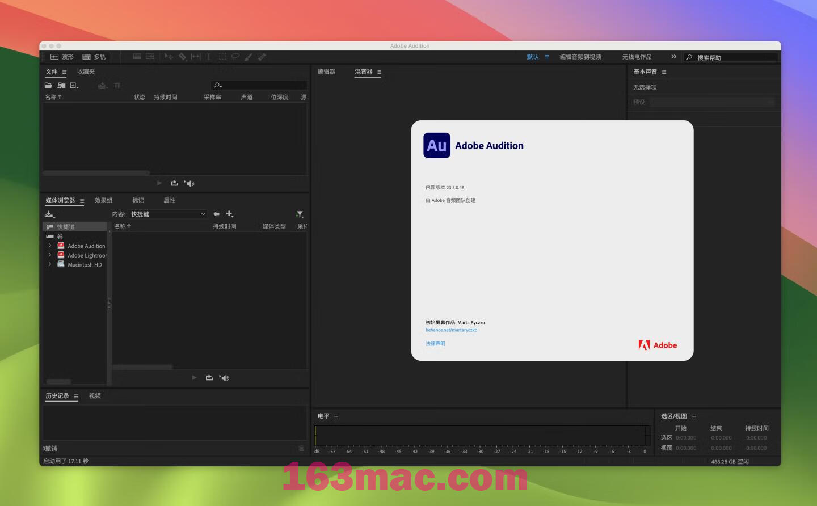The width and height of the screenshot is (817, 506).
Task: Switch to Waveform editor view
Action: [62, 57]
